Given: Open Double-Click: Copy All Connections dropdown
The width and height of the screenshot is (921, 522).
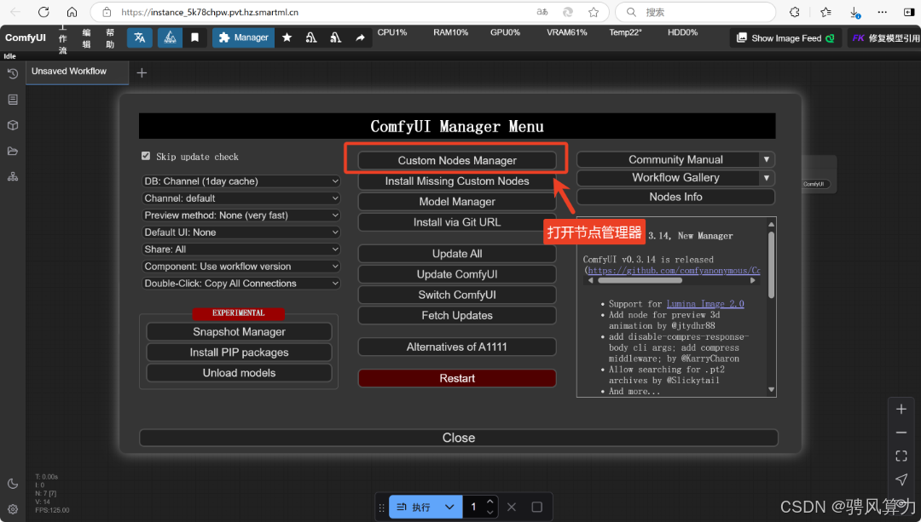Looking at the screenshot, I should [x=240, y=284].
